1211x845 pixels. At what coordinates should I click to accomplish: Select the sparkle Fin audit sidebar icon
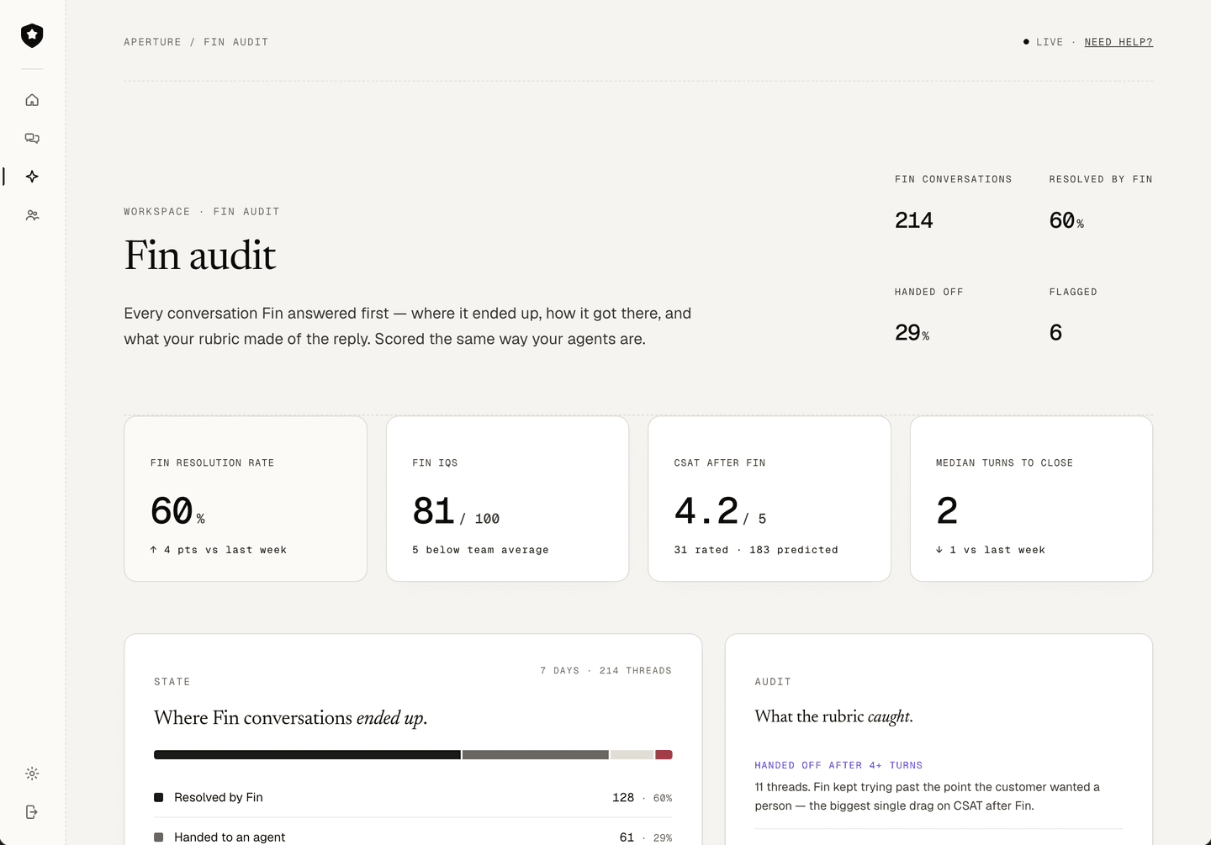click(x=32, y=177)
